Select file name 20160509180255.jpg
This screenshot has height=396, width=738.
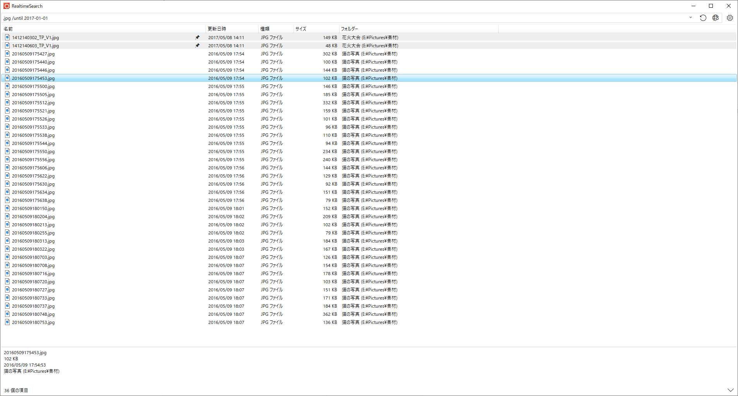point(33,233)
